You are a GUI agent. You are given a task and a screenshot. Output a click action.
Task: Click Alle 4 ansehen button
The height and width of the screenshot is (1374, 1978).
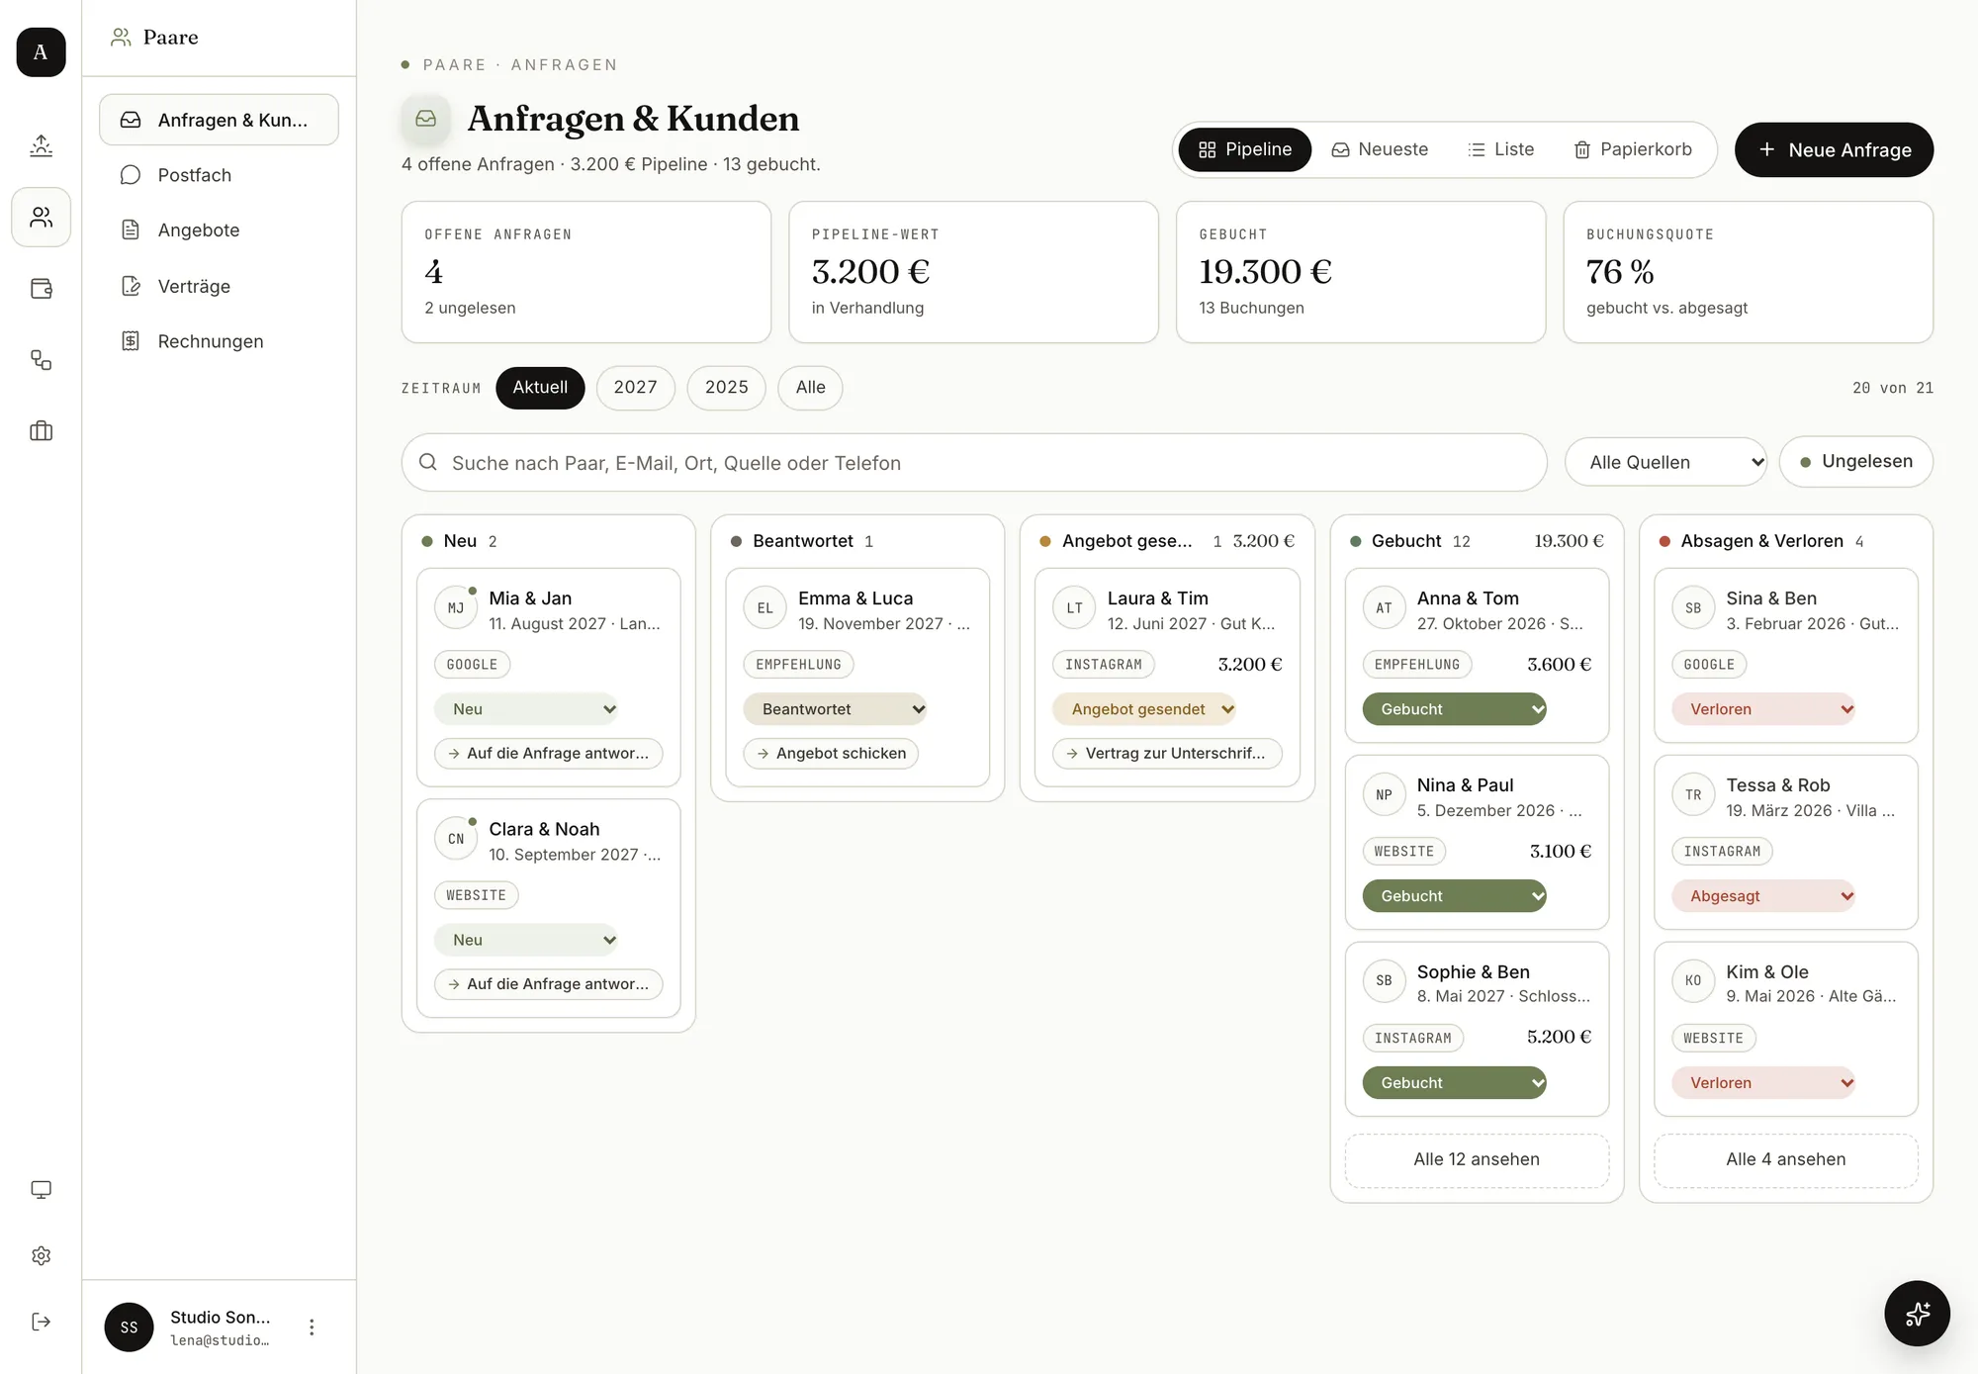(x=1785, y=1159)
